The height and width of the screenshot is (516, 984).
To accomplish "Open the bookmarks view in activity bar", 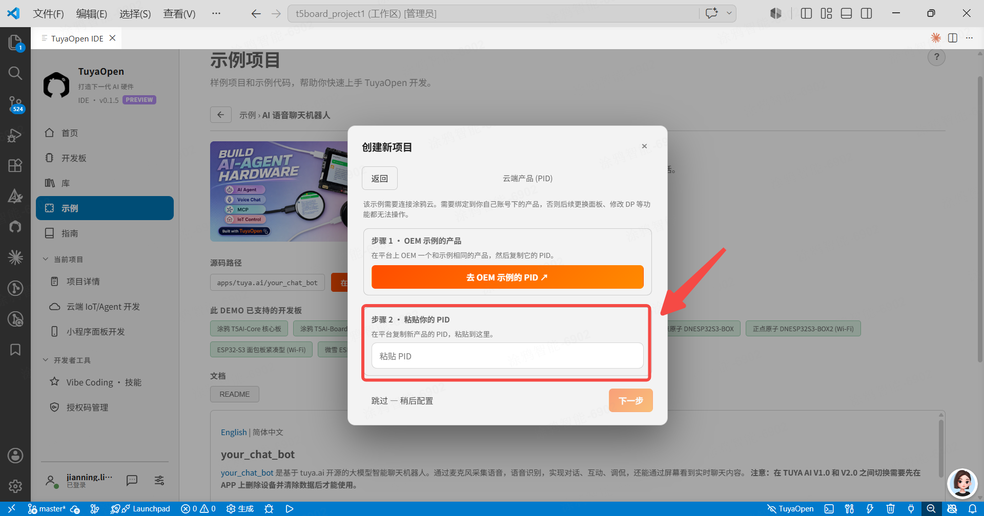I will pos(15,350).
